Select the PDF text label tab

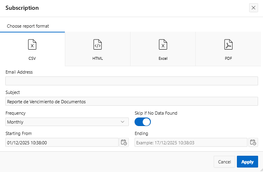[x=228, y=59]
